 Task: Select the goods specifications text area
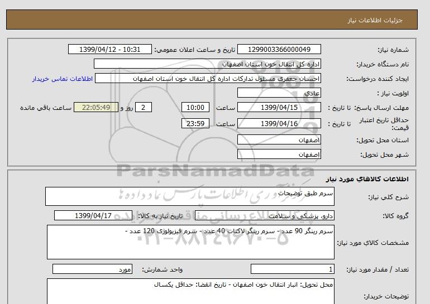[190, 242]
